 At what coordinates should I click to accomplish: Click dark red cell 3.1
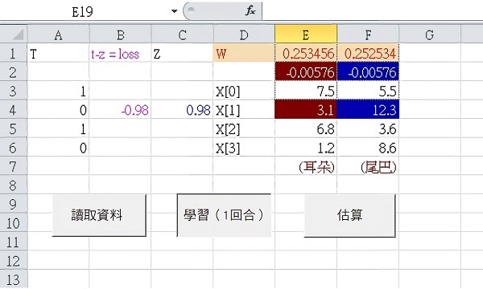tap(306, 110)
